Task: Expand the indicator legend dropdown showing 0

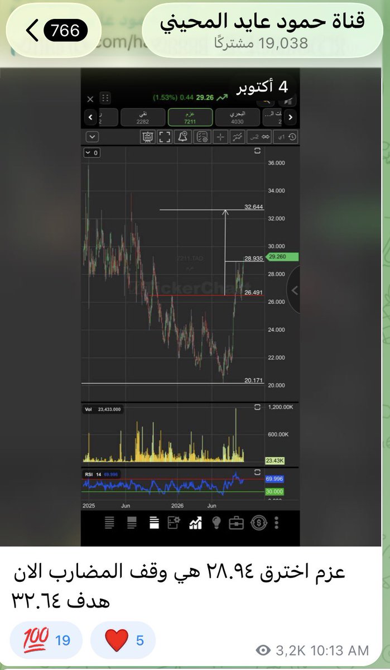Action: [92, 152]
